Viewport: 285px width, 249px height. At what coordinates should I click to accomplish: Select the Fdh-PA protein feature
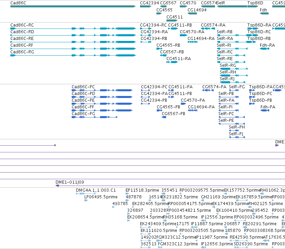tap(265, 110)
